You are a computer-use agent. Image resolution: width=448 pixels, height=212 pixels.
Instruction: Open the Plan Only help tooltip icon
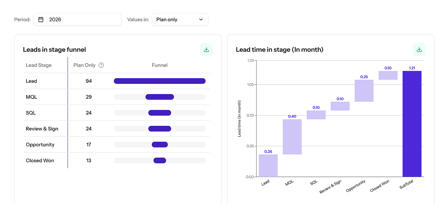pos(101,65)
